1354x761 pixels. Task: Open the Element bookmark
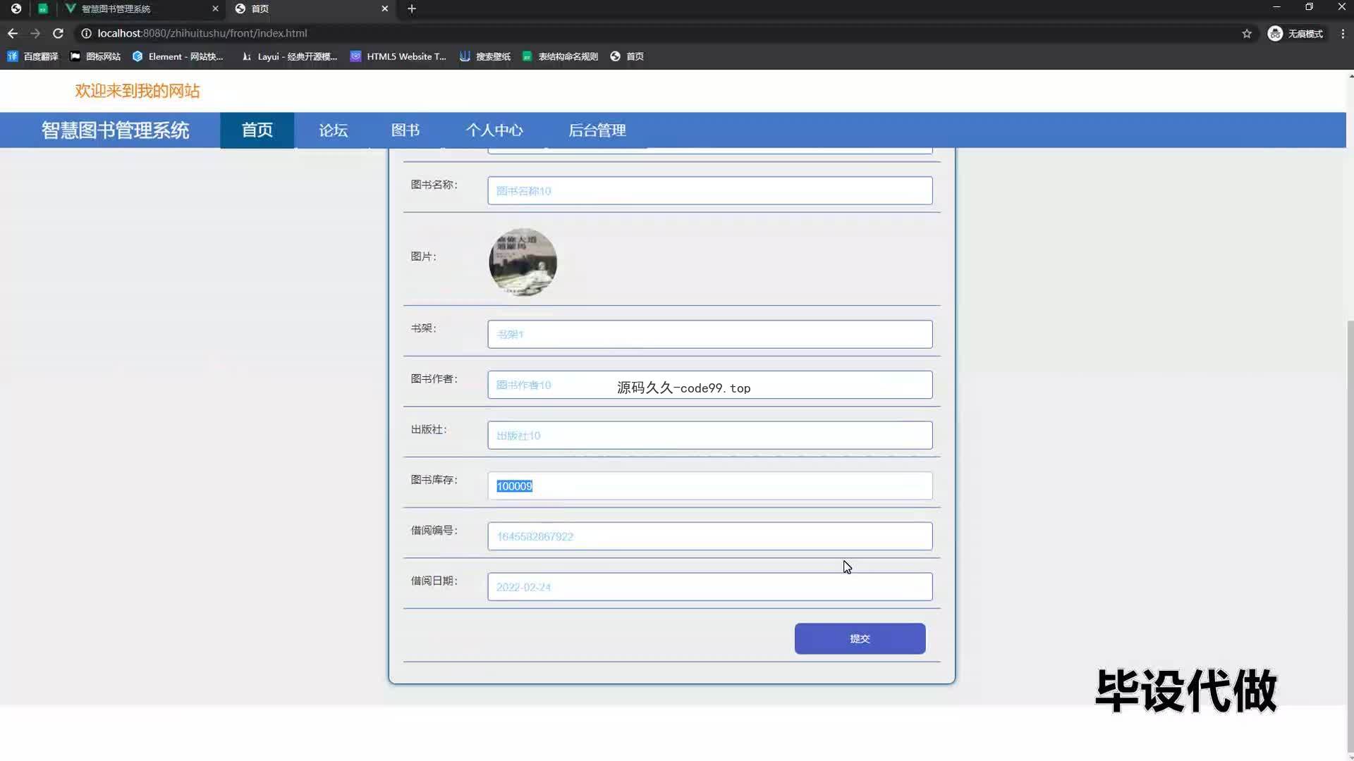point(178,56)
